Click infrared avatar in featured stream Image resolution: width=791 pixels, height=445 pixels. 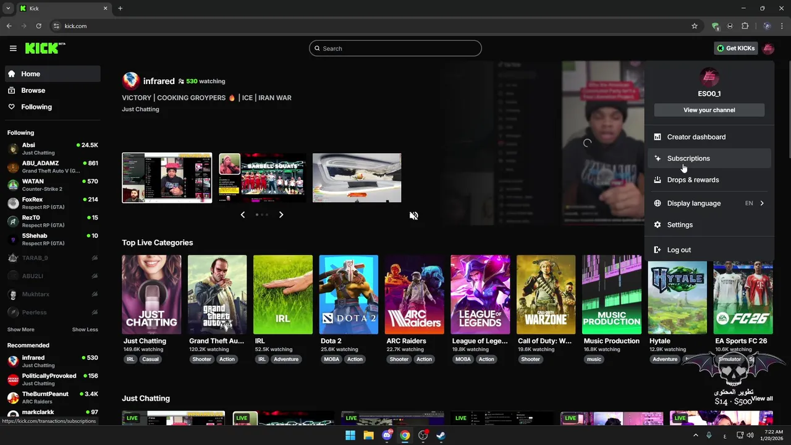click(x=130, y=80)
